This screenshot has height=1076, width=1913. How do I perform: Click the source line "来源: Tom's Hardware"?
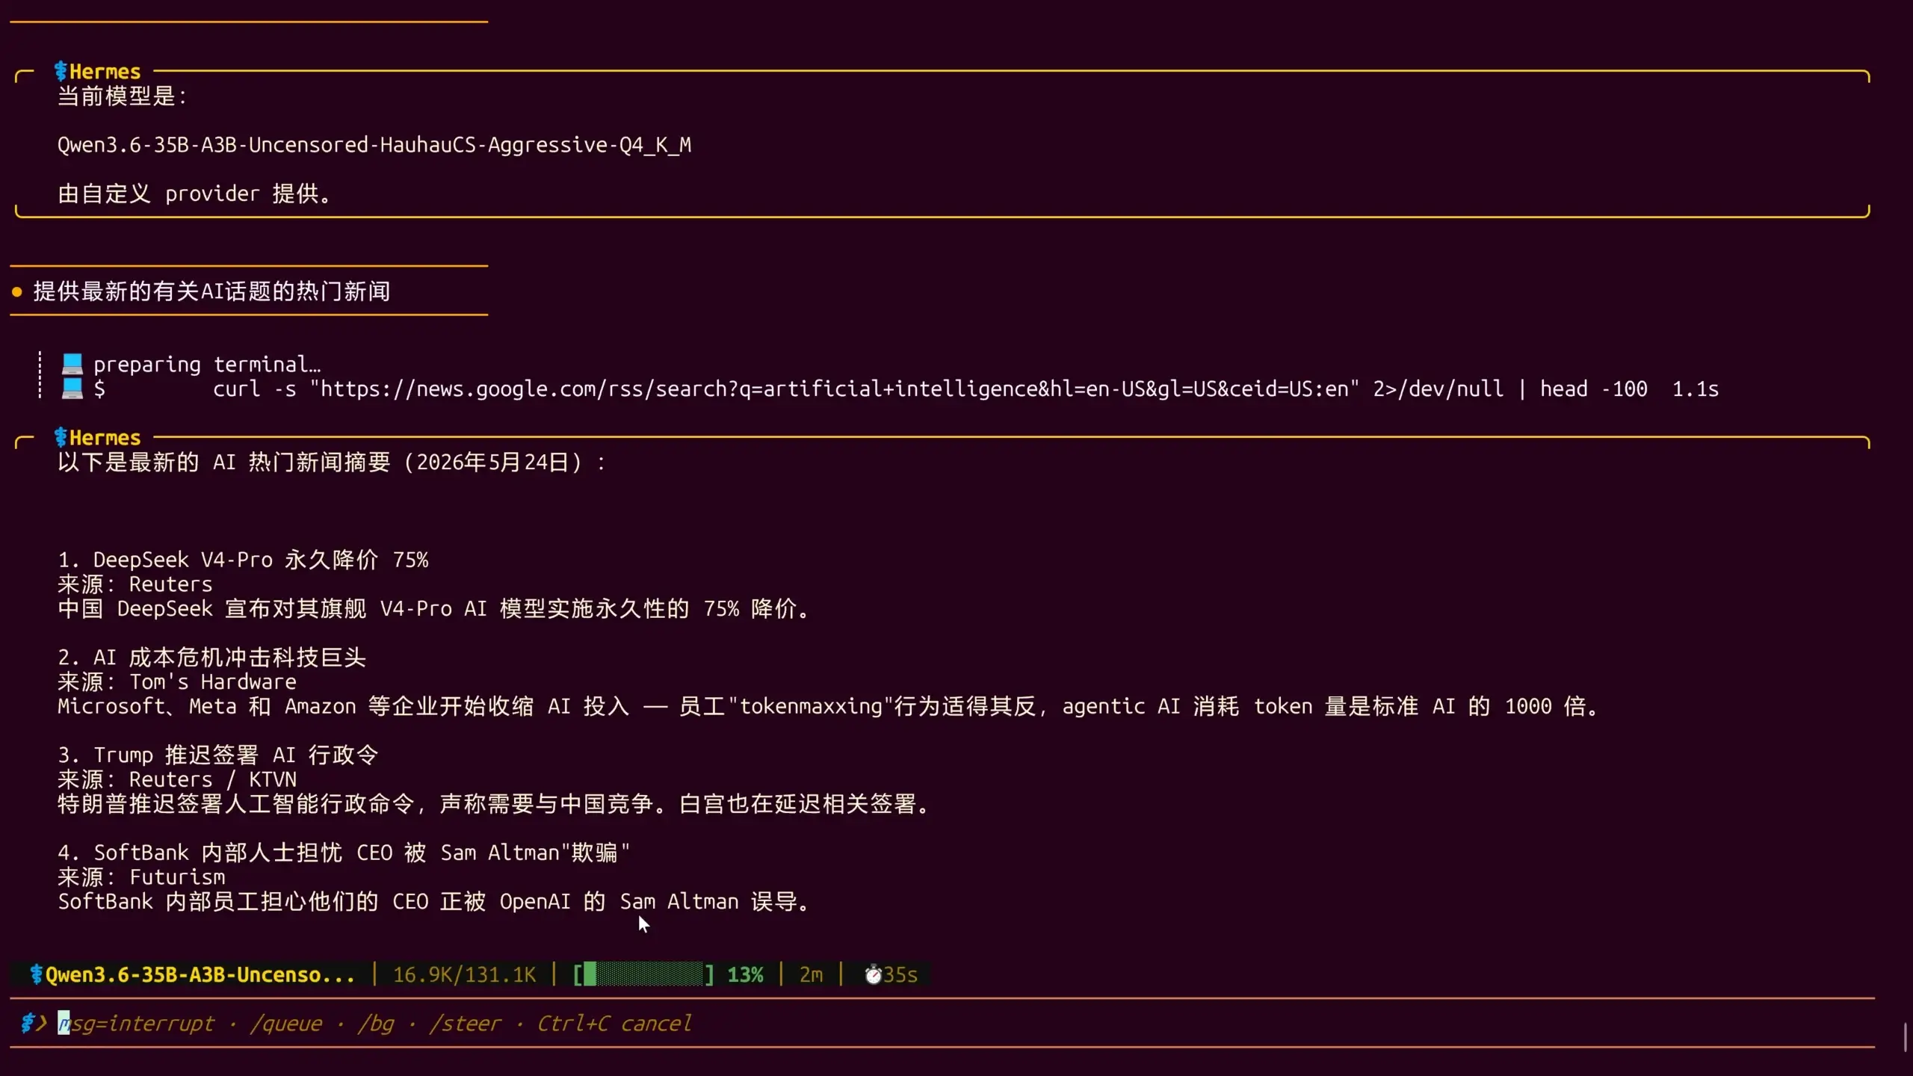click(x=177, y=681)
